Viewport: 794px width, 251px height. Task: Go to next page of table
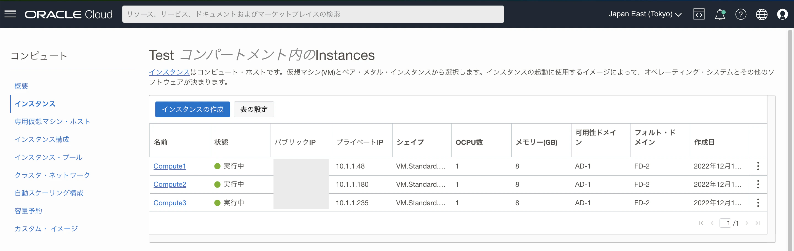[747, 223]
